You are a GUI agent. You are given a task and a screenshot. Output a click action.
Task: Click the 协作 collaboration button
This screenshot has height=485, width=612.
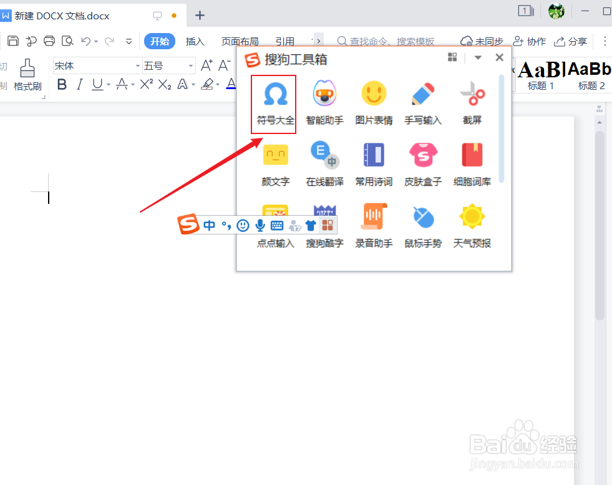[530, 41]
